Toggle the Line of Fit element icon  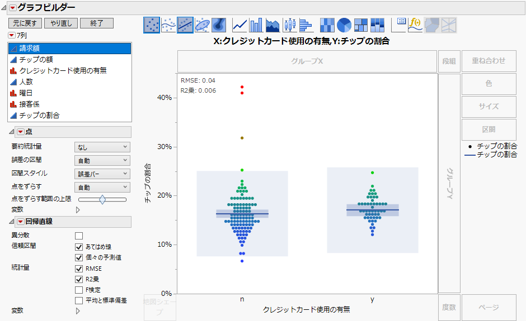185,25
